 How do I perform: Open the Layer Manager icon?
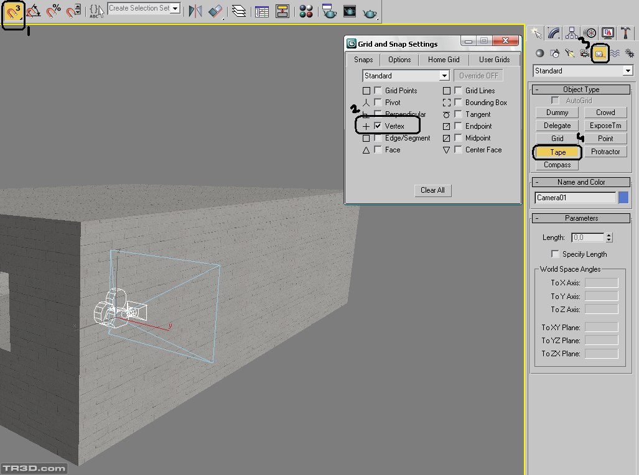tap(238, 11)
